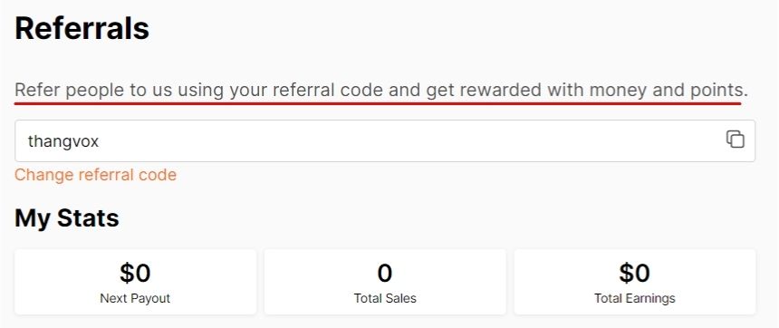
Task: Click the red underline beneath the description
Action: pos(378,103)
